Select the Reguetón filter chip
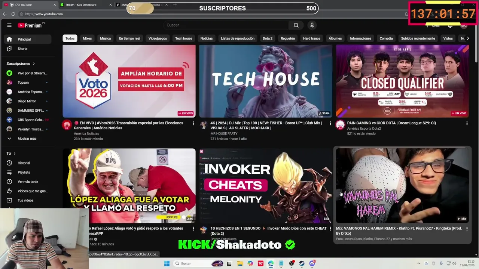This screenshot has width=479, height=269. pyautogui.click(x=288, y=38)
